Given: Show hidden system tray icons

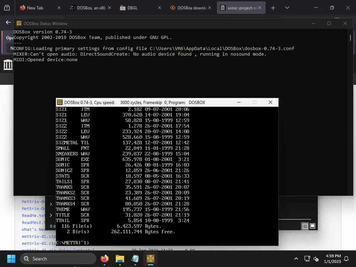Looking at the screenshot, I should [296, 259].
